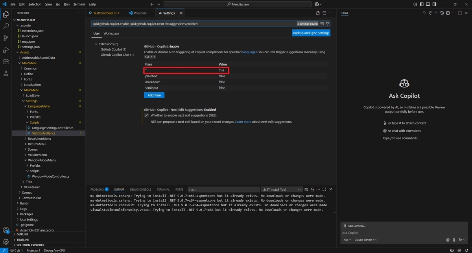The width and height of the screenshot is (472, 253).
Task: Clear the output panel log
Action: point(306,189)
